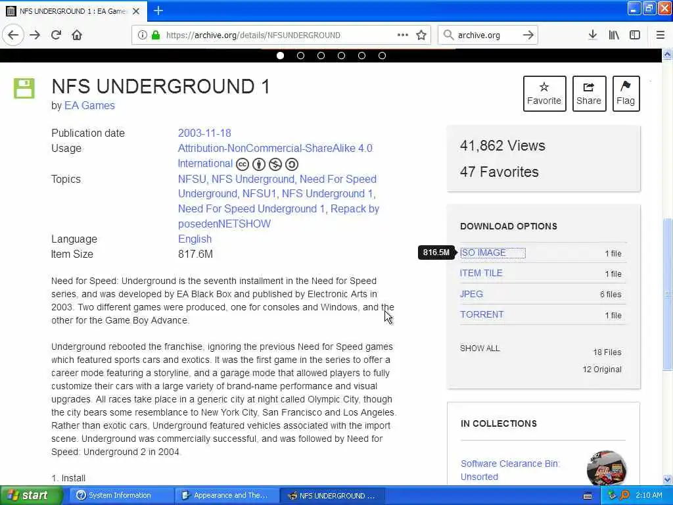Open the ITEM TILE download option
Screen dimensions: 673x505
click(481, 273)
